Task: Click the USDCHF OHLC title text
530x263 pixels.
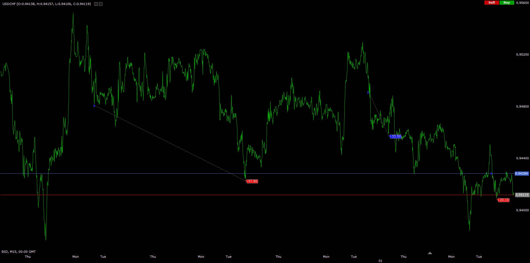Action: [47, 4]
